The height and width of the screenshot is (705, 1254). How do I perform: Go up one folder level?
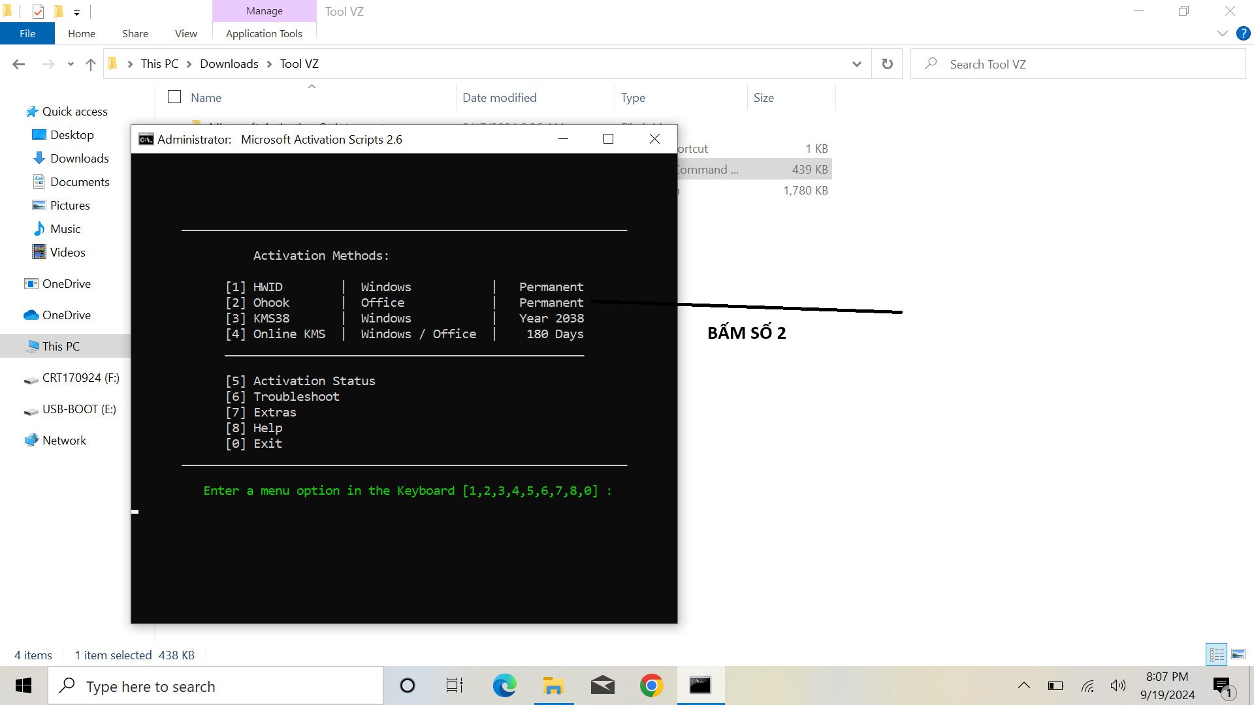click(x=91, y=64)
